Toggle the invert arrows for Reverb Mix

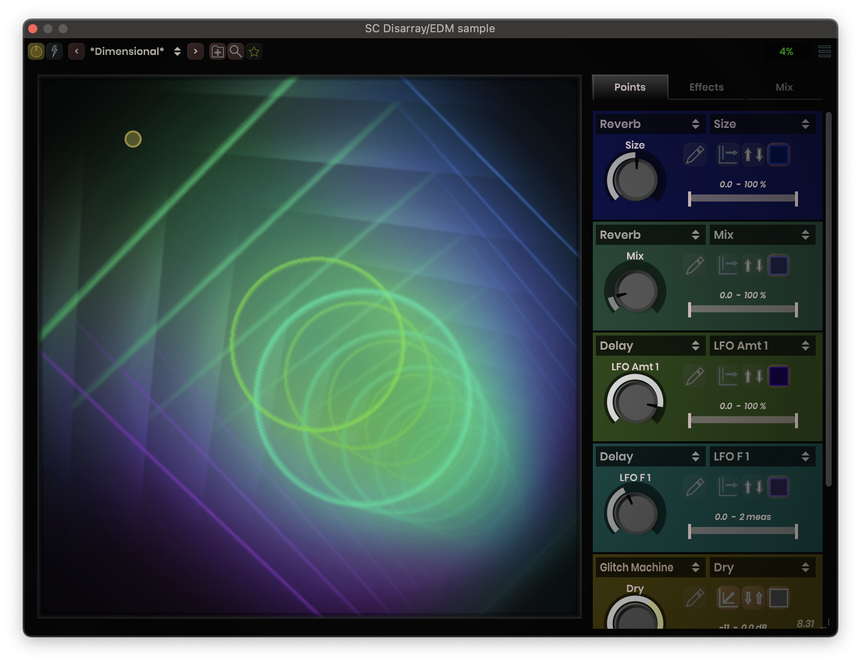click(x=754, y=265)
